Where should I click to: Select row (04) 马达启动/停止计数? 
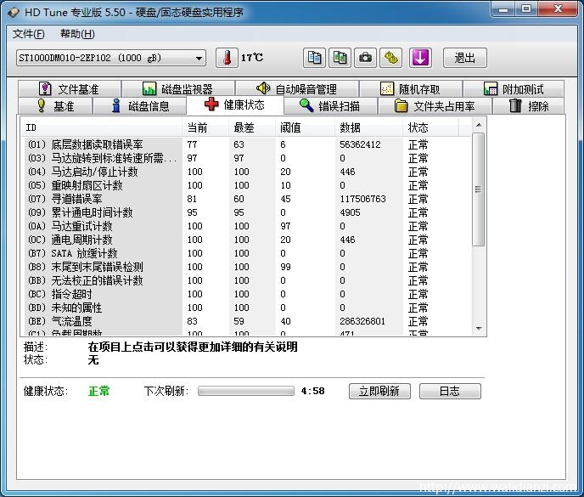[x=247, y=172]
